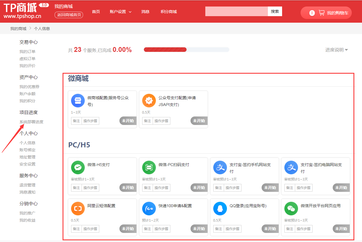Open 积分商城 in the top navigation

pyautogui.click(x=169, y=12)
